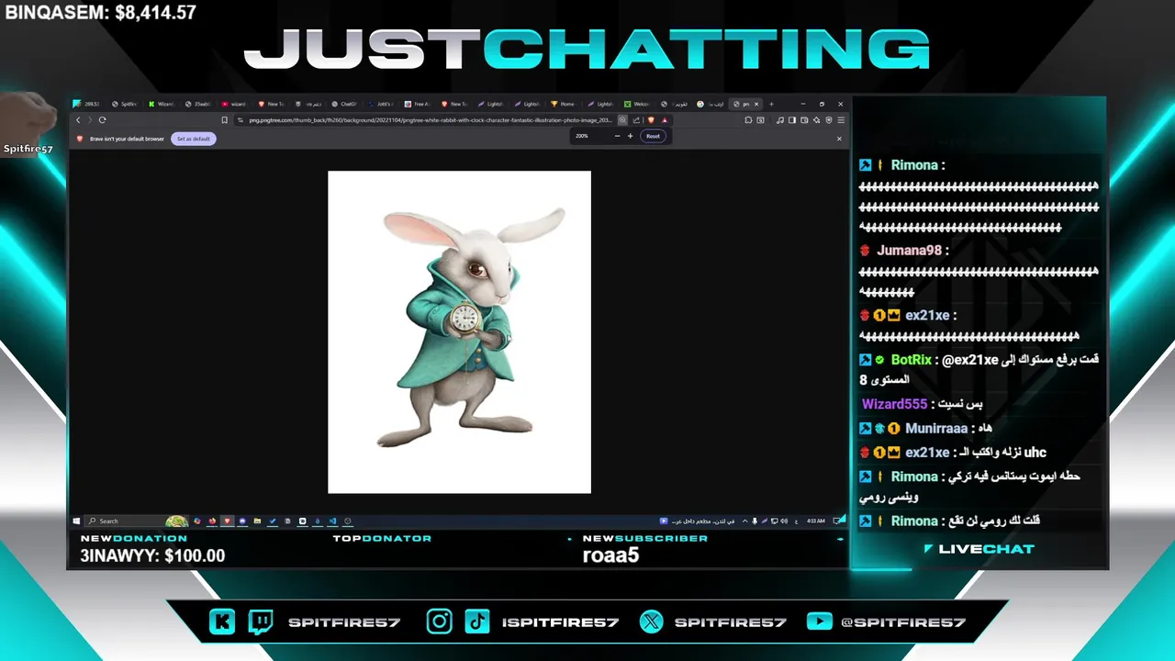
Task: Click the ISPITFIRE57 handle text
Action: [560, 622]
